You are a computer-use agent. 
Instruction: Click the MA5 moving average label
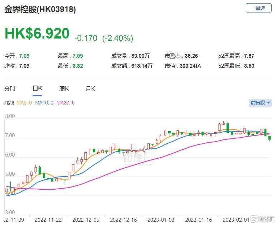(x=24, y=103)
